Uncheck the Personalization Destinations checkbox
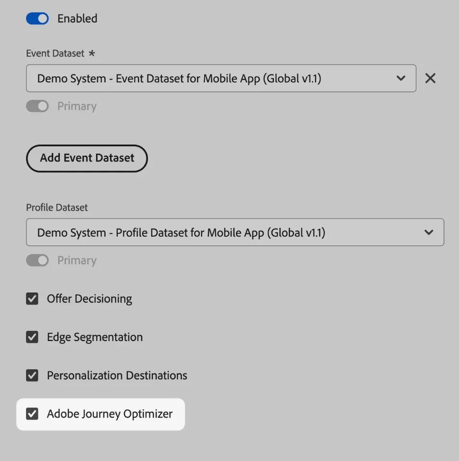459x461 pixels. (x=32, y=376)
